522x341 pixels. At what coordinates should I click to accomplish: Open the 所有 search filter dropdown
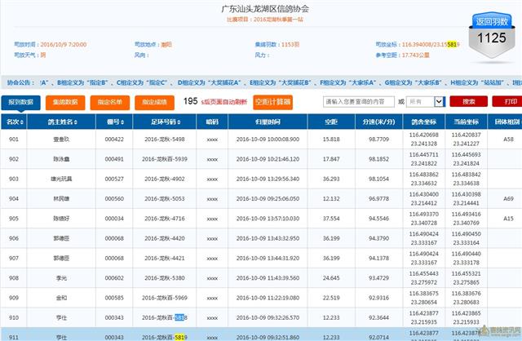[x=426, y=102]
